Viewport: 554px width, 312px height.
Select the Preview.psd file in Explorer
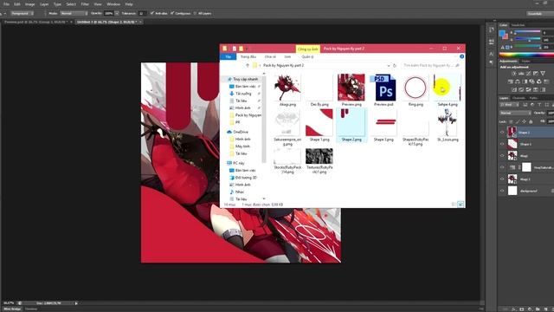[x=383, y=90]
